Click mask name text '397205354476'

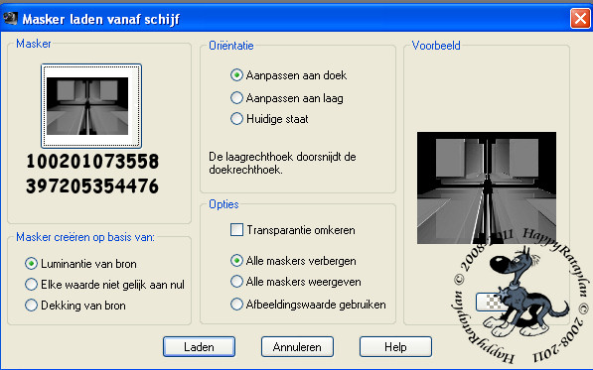tap(92, 186)
